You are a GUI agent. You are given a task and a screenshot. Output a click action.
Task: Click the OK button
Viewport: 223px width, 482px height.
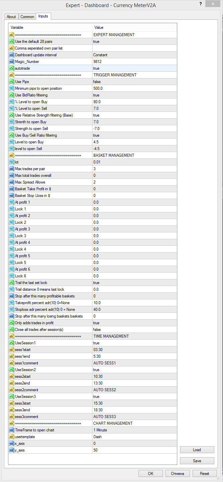click(151, 473)
